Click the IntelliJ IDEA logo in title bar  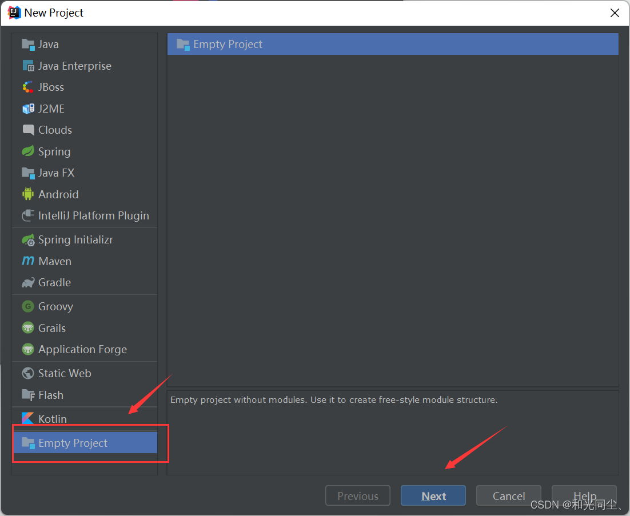click(14, 13)
